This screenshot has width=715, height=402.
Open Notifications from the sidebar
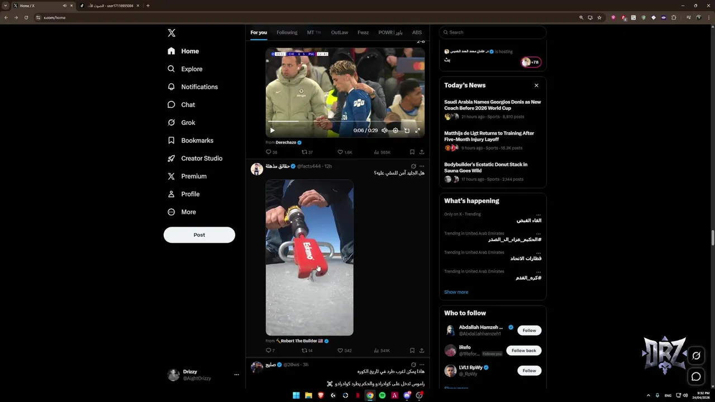click(x=193, y=87)
